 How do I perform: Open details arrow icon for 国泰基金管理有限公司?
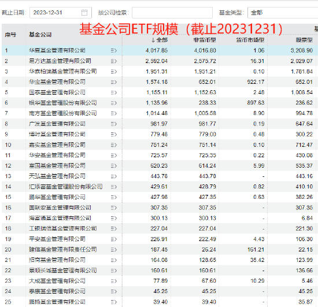click(114, 93)
